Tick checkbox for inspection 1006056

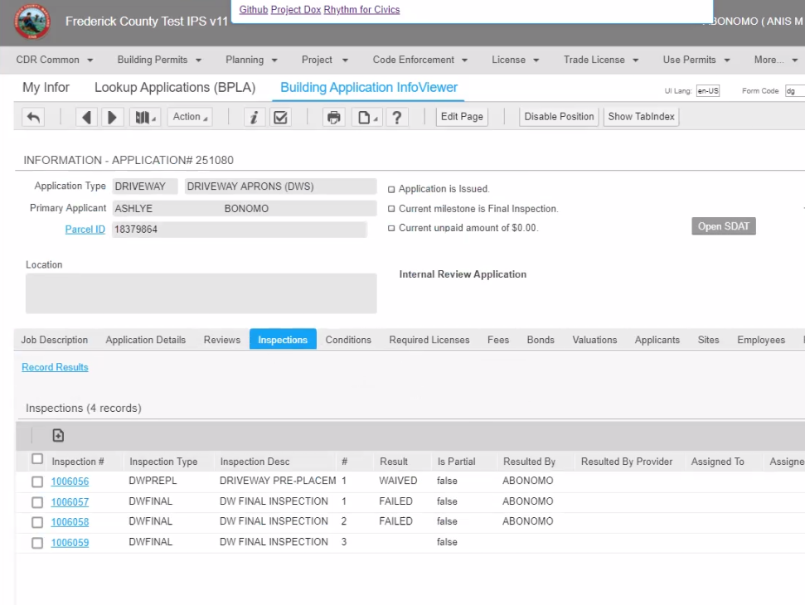37,482
